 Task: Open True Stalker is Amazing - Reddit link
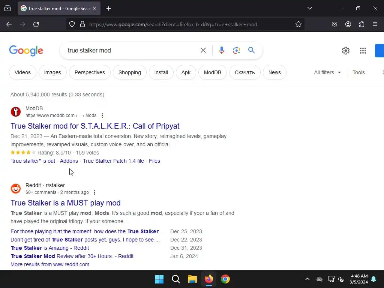click(50, 248)
